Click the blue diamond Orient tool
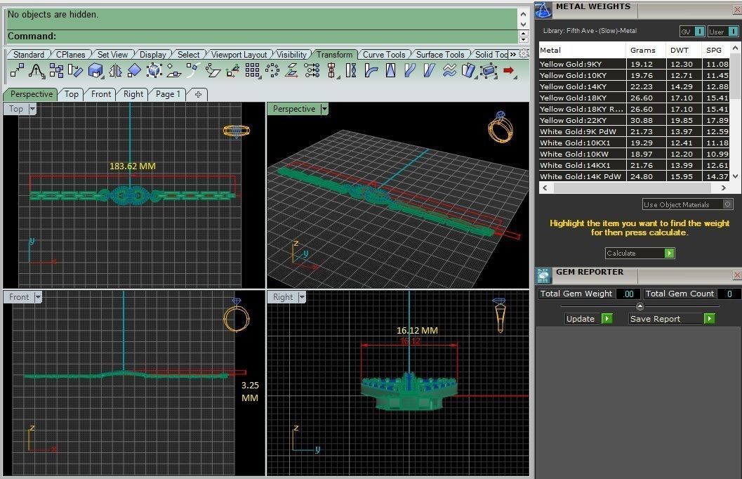This screenshot has height=479, width=742. click(134, 70)
